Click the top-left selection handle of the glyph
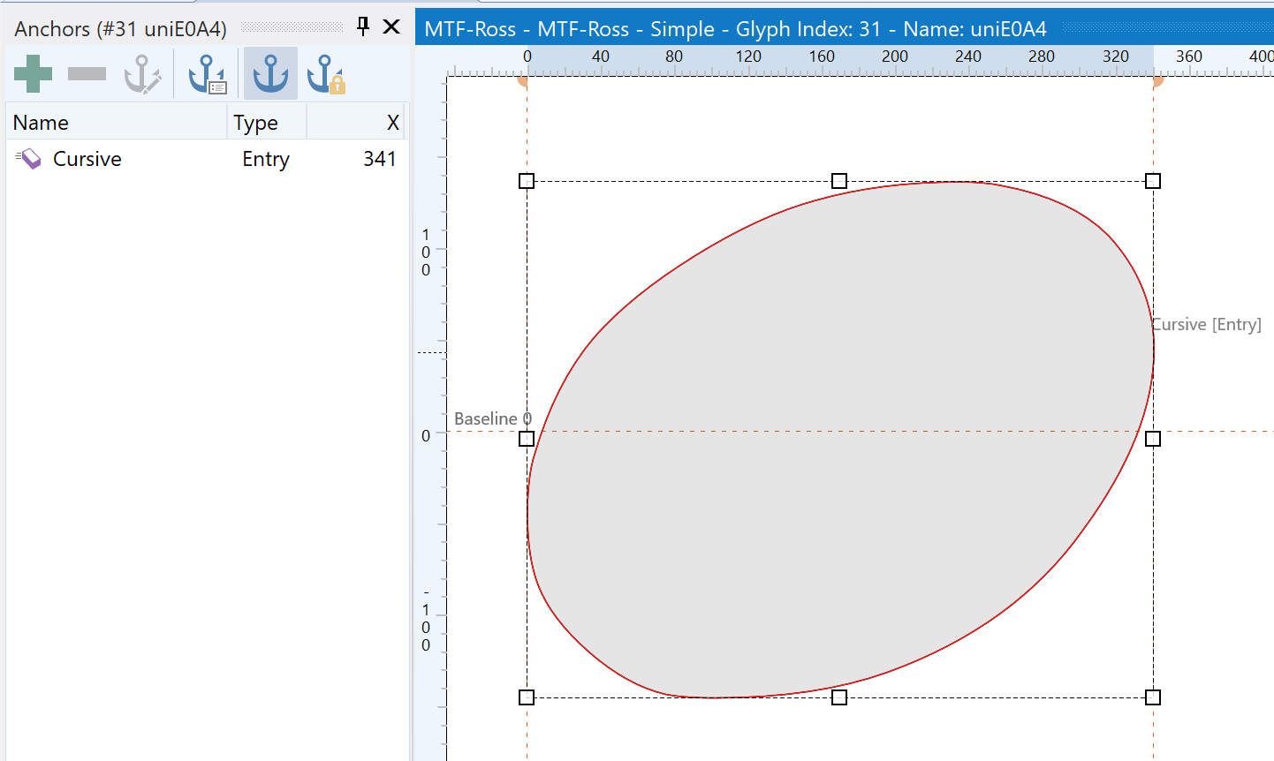 (527, 181)
